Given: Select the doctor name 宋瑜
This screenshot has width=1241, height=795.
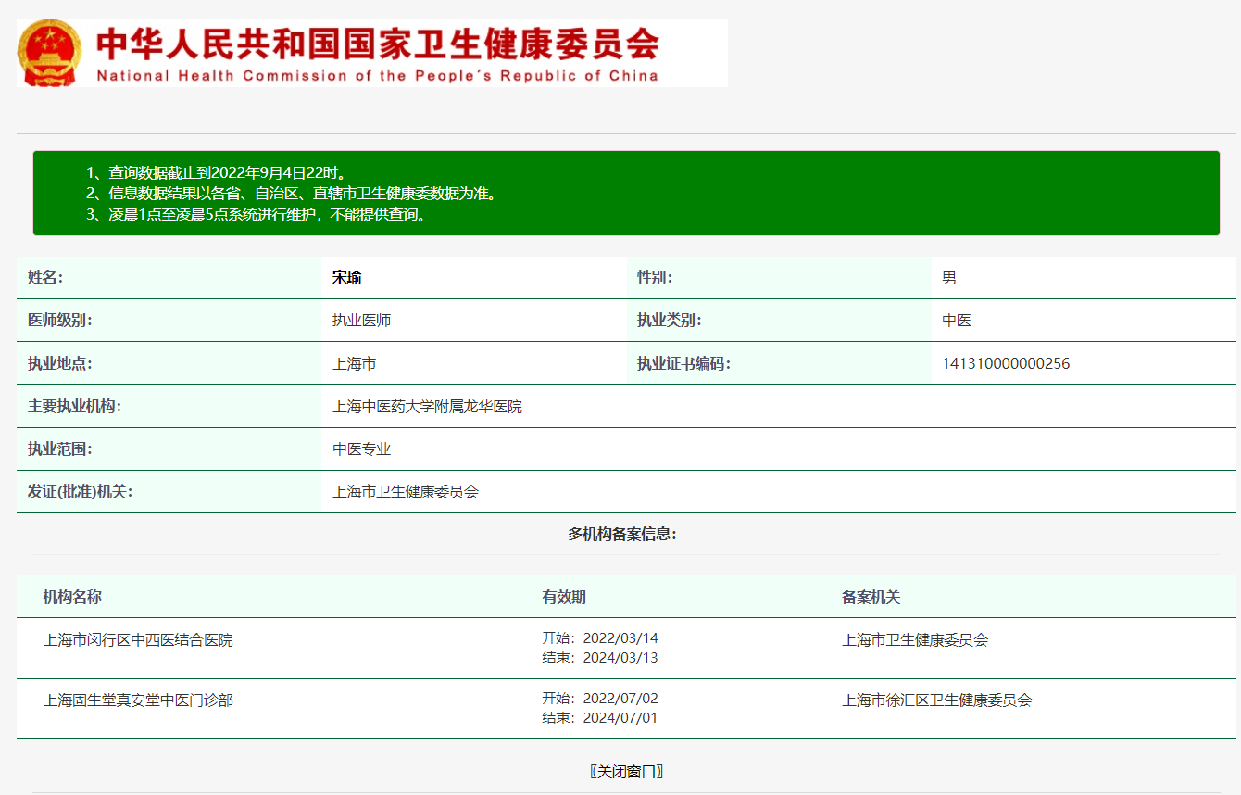Looking at the screenshot, I should [346, 278].
